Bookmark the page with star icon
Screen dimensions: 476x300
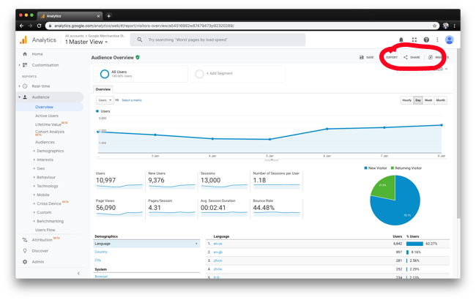[x=434, y=26]
